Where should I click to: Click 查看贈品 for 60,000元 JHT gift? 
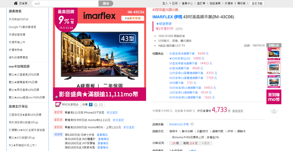click(103, 143)
